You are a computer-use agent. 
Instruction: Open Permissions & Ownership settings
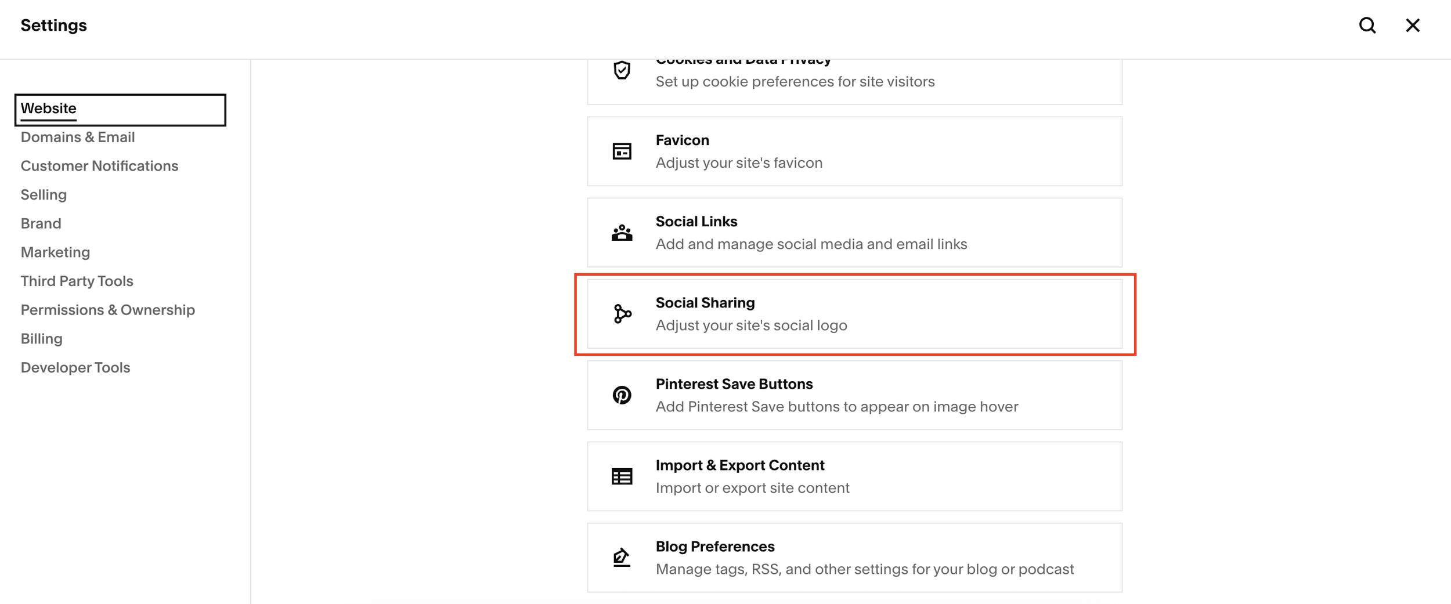coord(107,310)
